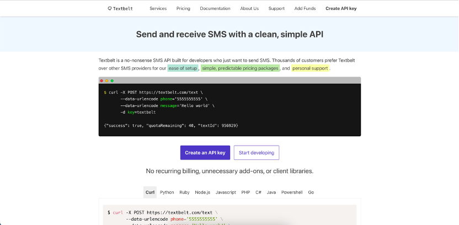Click the phone='5555555555' line in terminal

click(x=164, y=99)
